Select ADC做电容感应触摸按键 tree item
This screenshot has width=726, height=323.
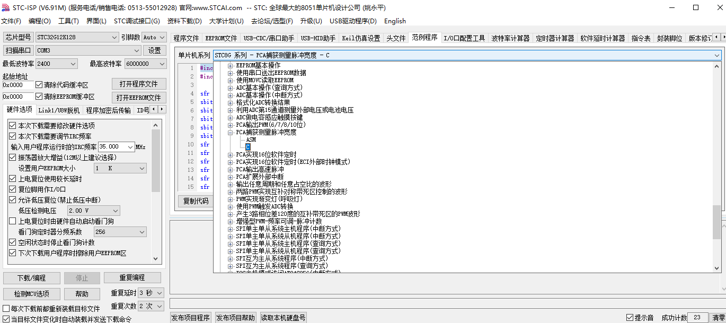[269, 117]
